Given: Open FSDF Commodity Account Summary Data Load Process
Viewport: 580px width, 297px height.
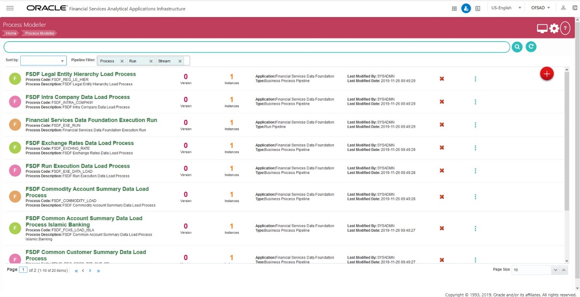Looking at the screenshot, I should (87, 192).
